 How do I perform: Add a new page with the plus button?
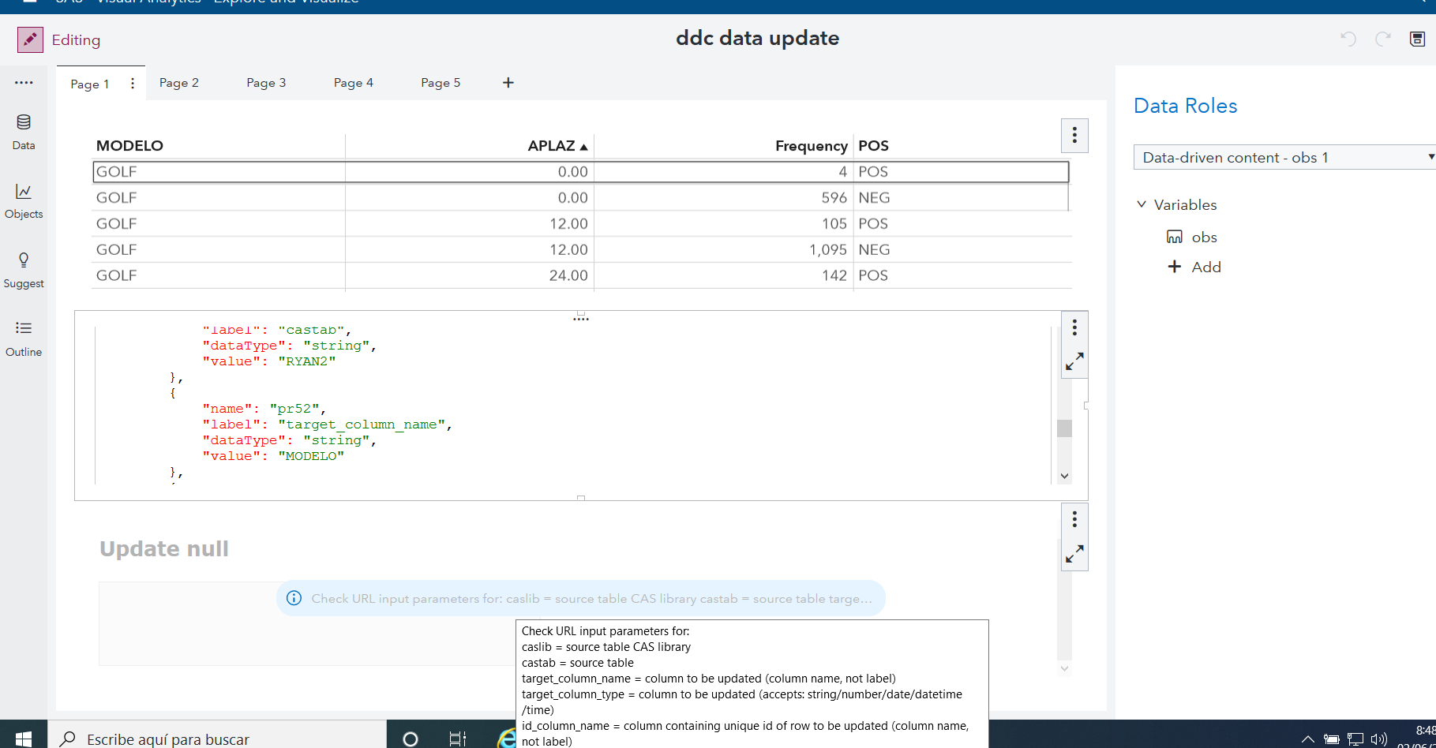tap(508, 82)
